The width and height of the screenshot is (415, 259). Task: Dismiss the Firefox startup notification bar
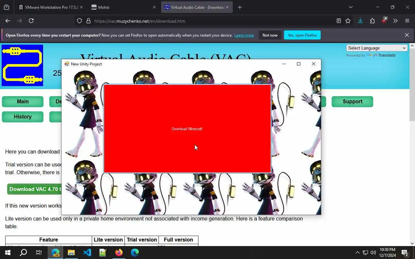point(407,35)
